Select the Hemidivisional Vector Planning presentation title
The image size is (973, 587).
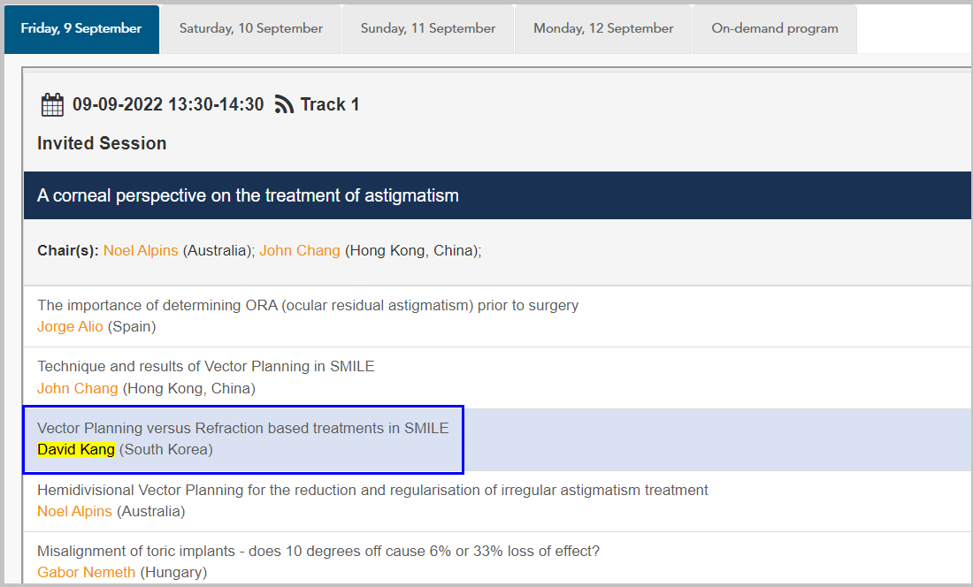point(372,491)
